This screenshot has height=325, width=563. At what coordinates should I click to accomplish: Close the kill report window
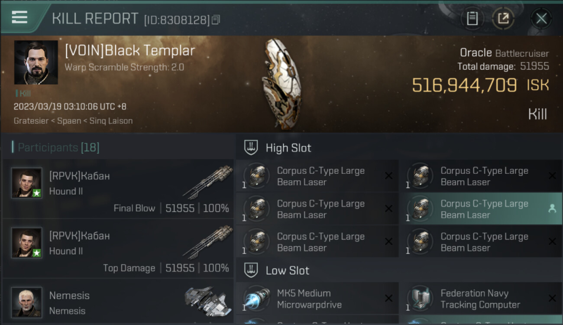541,19
